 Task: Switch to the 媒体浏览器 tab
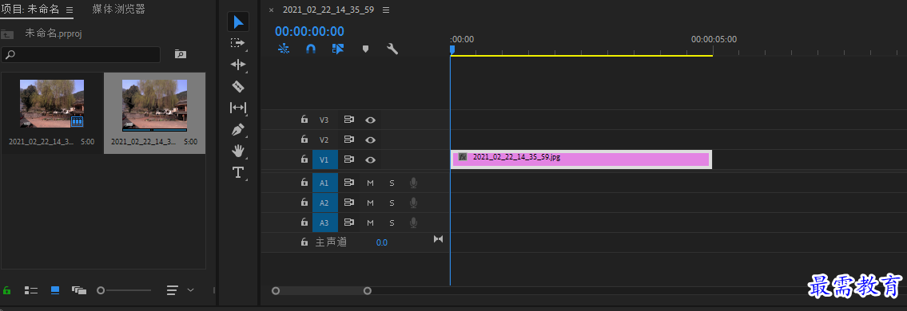[x=118, y=10]
